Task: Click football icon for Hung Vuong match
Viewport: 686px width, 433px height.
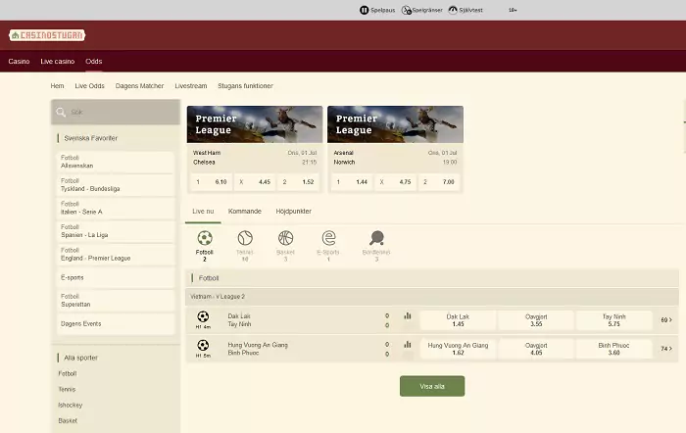Action: (x=203, y=345)
